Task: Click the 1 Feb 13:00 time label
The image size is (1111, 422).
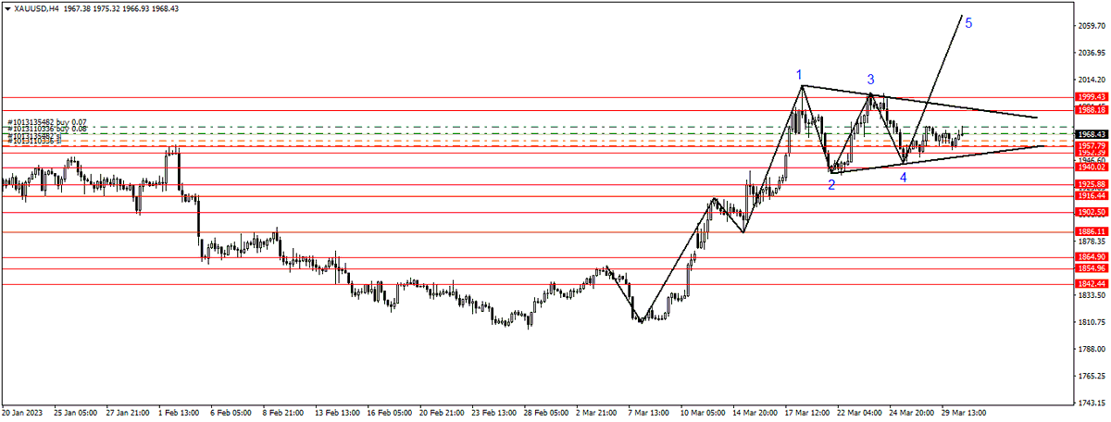Action: (x=181, y=413)
